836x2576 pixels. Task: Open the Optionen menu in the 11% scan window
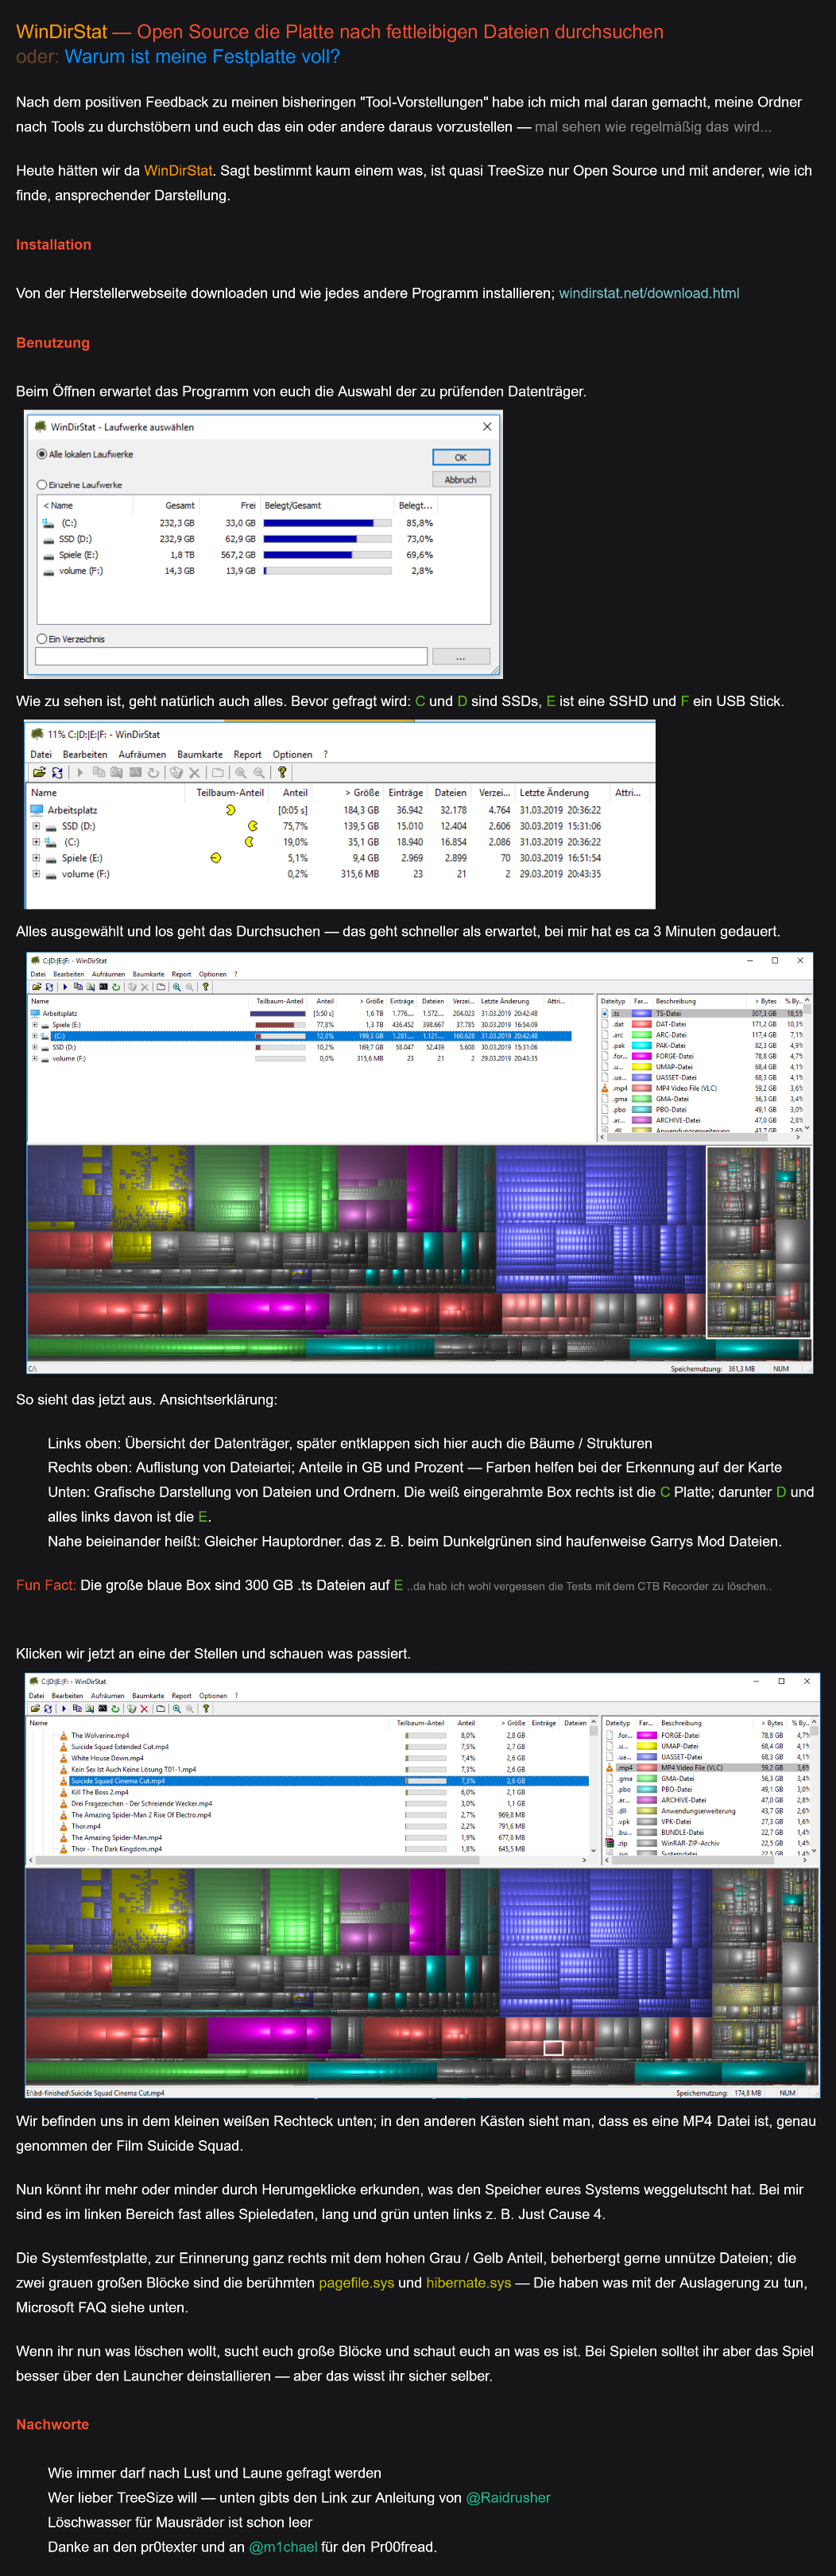click(x=292, y=754)
